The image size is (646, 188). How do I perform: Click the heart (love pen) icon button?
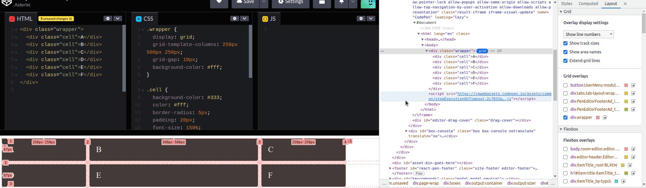pos(219,2)
